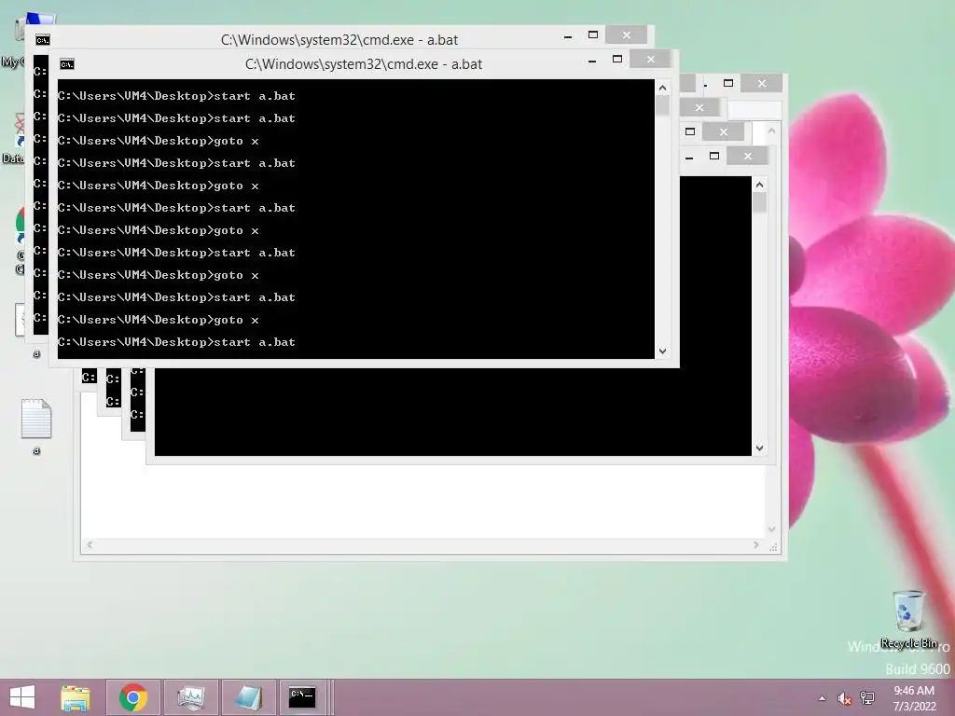The image size is (955, 716).
Task: Close the rearmost white window on the right
Action: (762, 83)
